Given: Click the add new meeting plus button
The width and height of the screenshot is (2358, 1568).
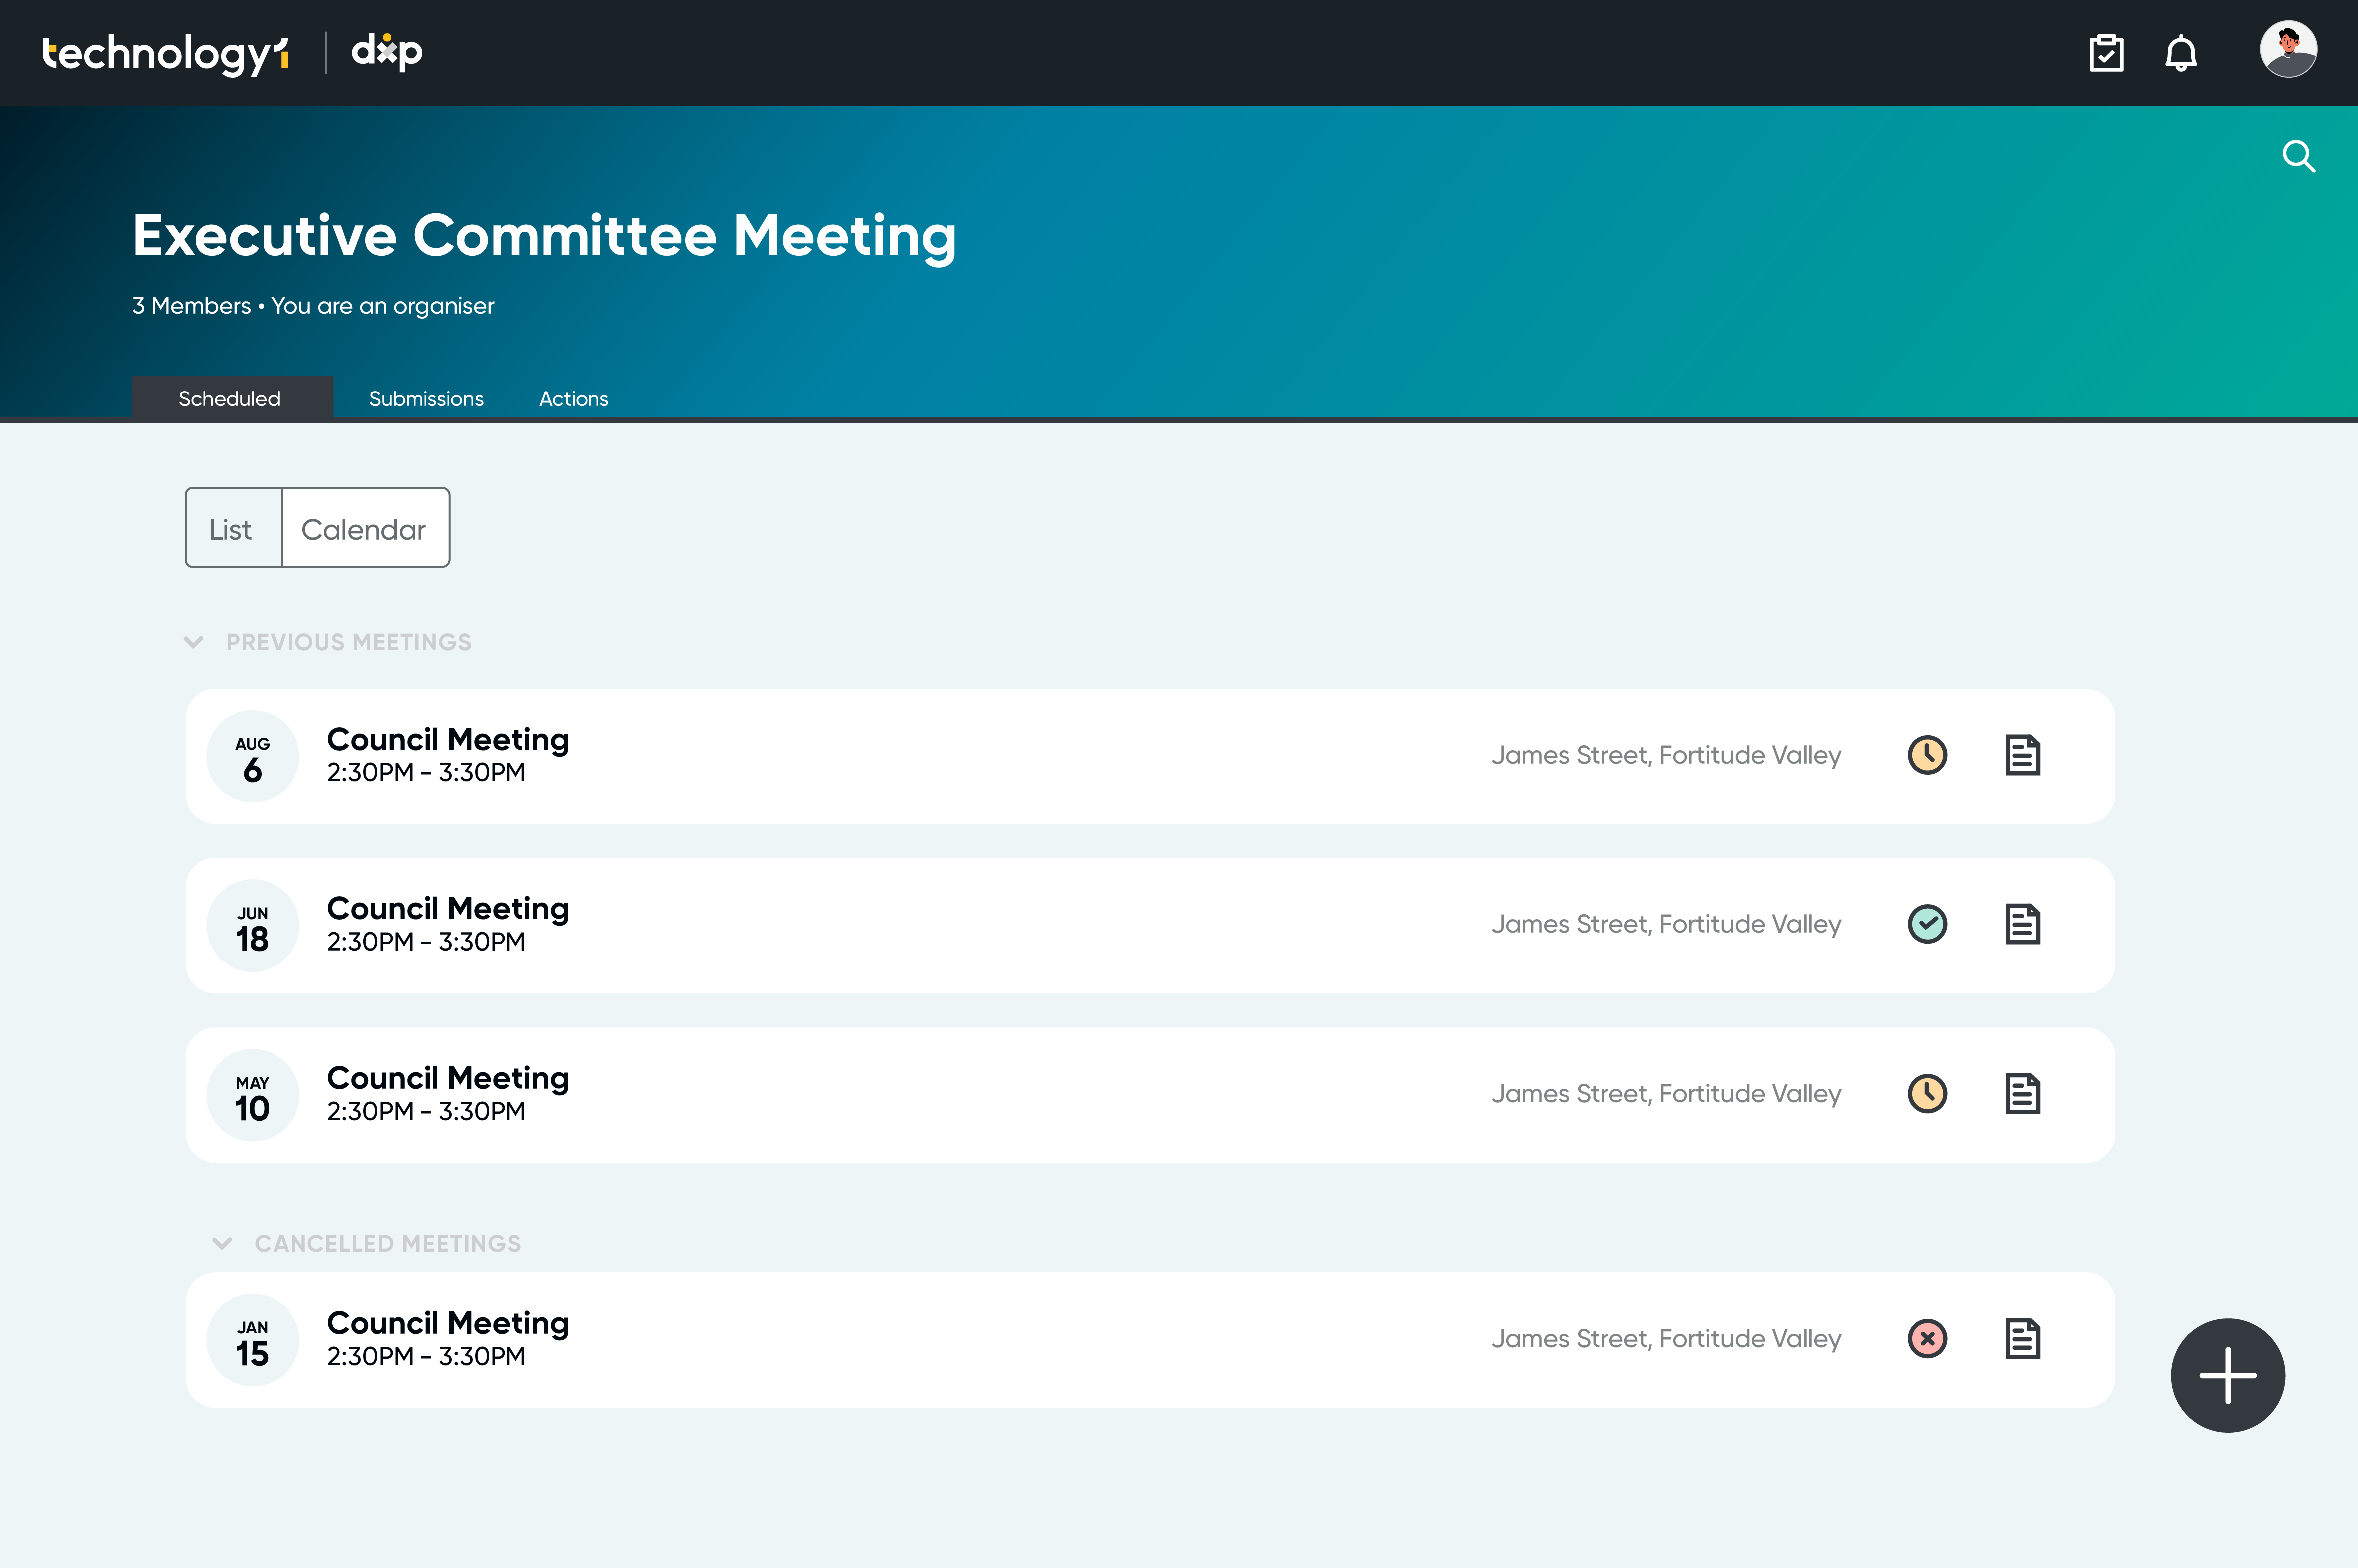Looking at the screenshot, I should pos(2227,1375).
